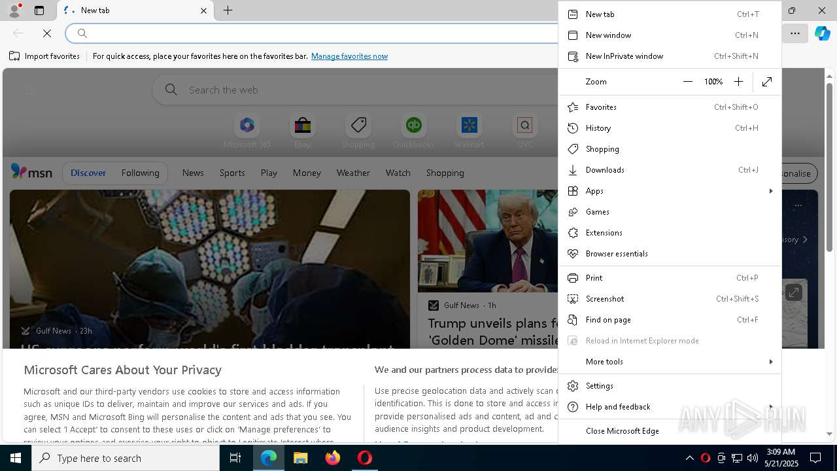Open the Sports tab
Viewport: 837px width, 471px height.
click(232, 173)
